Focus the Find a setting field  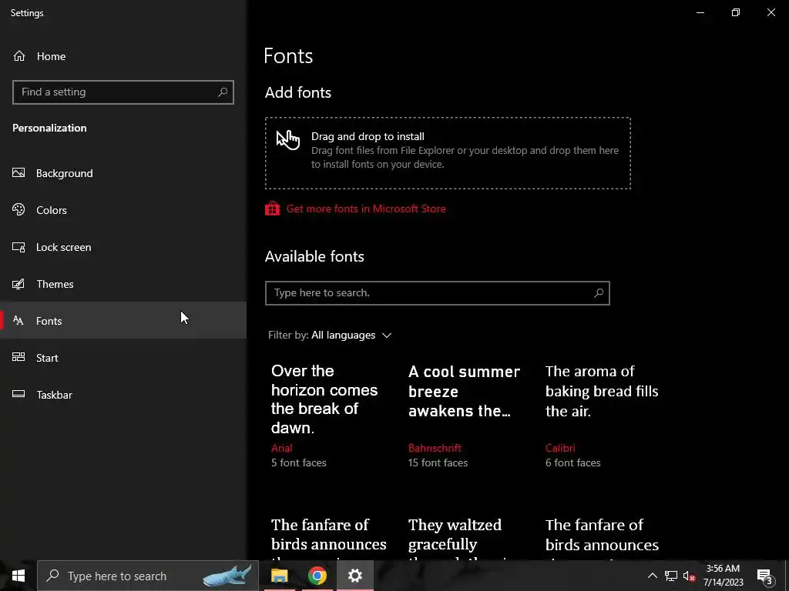click(x=123, y=92)
